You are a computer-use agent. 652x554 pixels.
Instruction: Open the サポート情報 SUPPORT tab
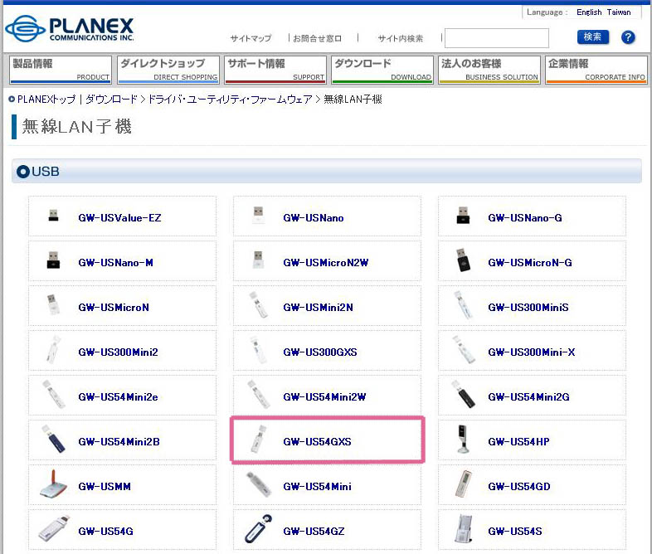click(x=275, y=70)
